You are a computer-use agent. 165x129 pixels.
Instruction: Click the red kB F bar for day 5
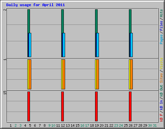coord(29,106)
